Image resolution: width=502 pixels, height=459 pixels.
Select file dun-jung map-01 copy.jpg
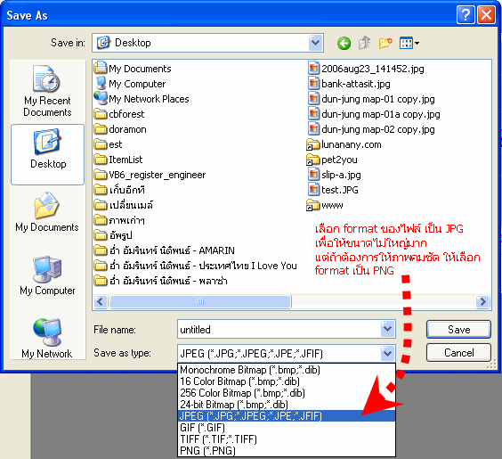pyautogui.click(x=371, y=99)
